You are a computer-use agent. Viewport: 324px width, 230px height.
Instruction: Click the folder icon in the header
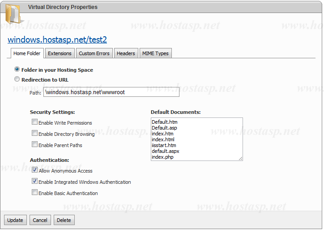tap(13, 13)
